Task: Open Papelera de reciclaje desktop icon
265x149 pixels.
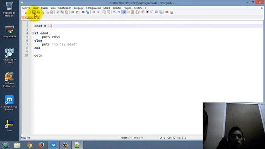Action: tap(9, 9)
